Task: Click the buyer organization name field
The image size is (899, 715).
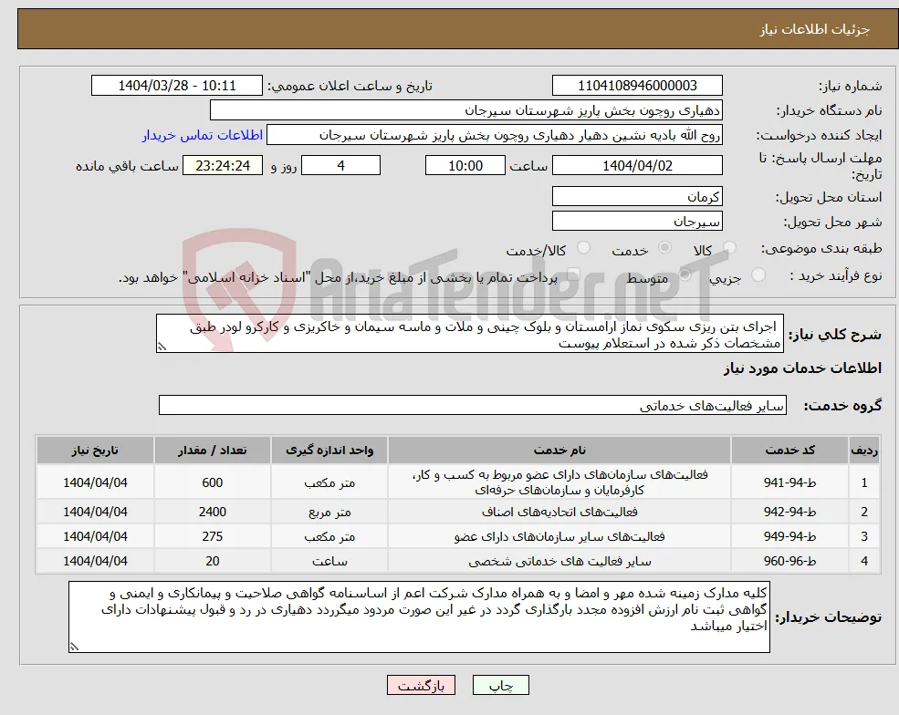Action: [466, 110]
